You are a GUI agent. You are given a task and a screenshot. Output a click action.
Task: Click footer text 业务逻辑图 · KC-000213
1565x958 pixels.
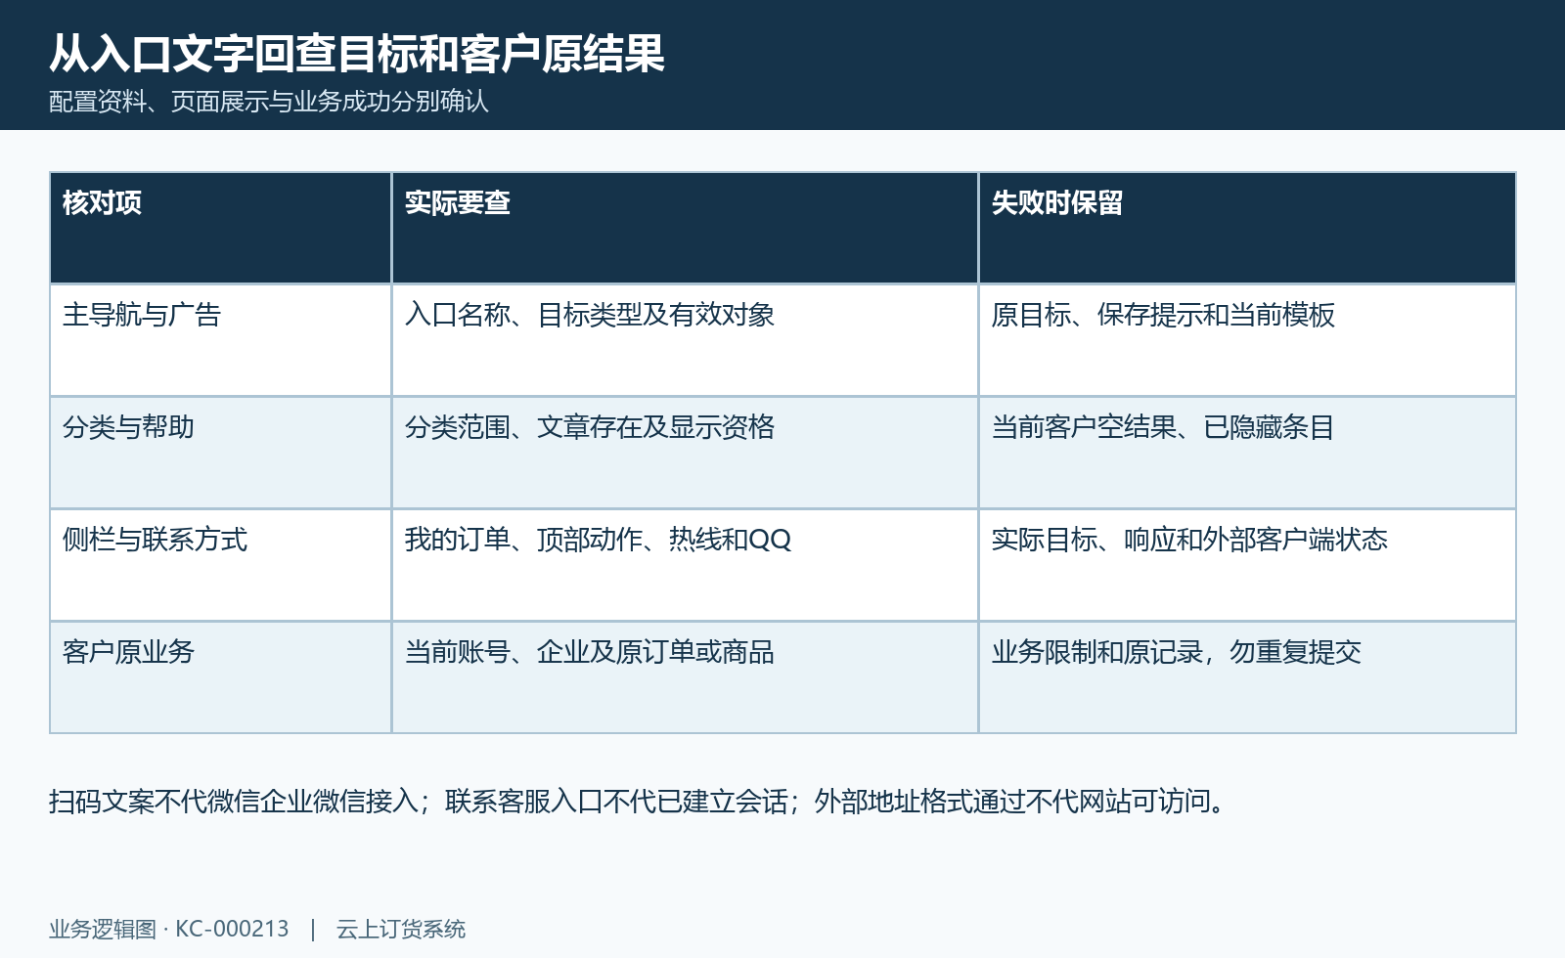(x=169, y=929)
